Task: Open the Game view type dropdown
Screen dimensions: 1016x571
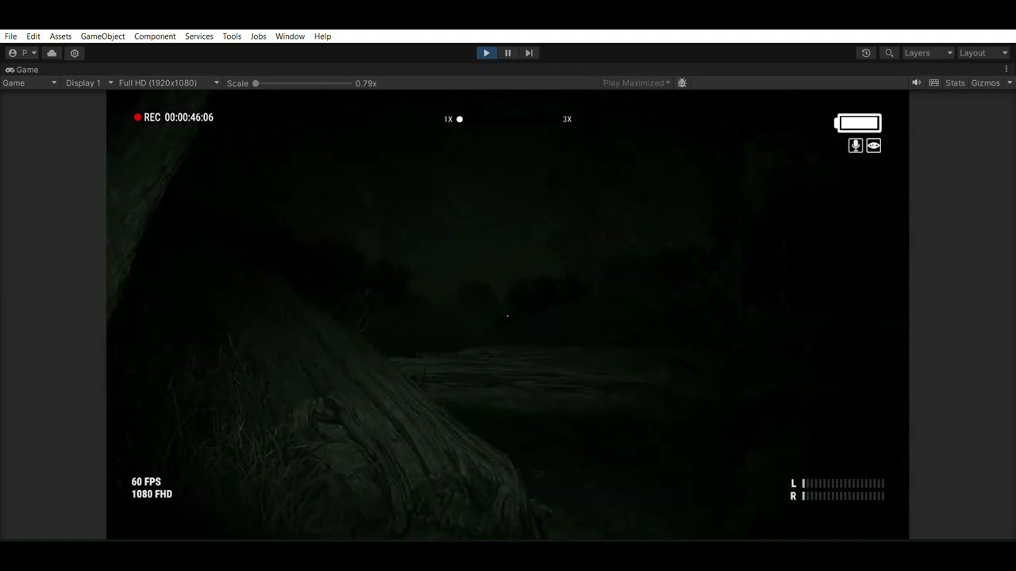Action: (x=29, y=82)
